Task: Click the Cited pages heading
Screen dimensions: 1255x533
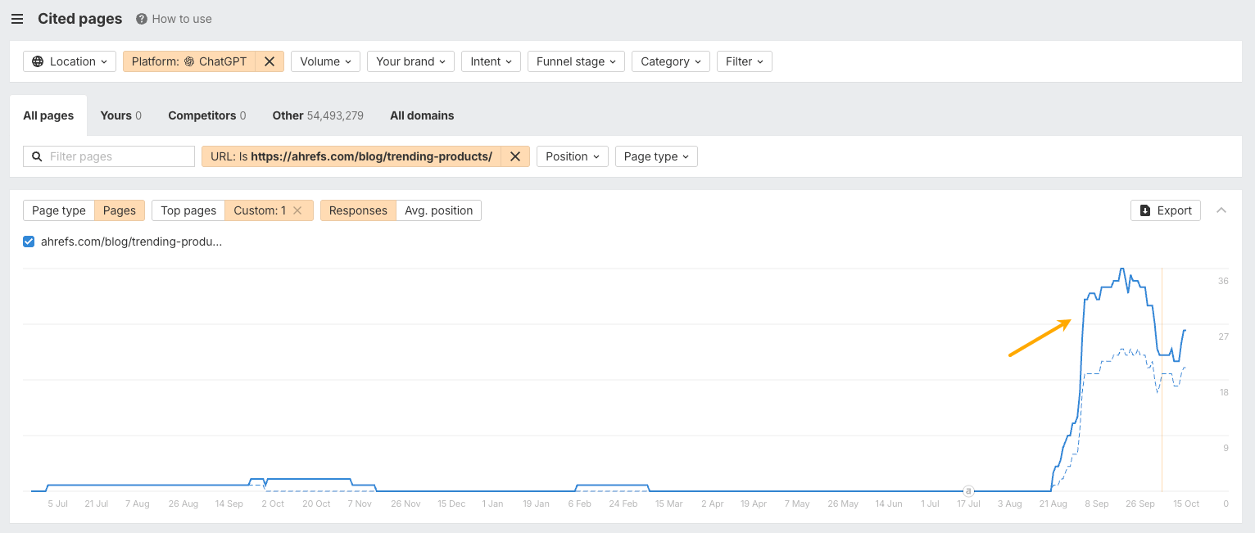Action: (x=79, y=19)
